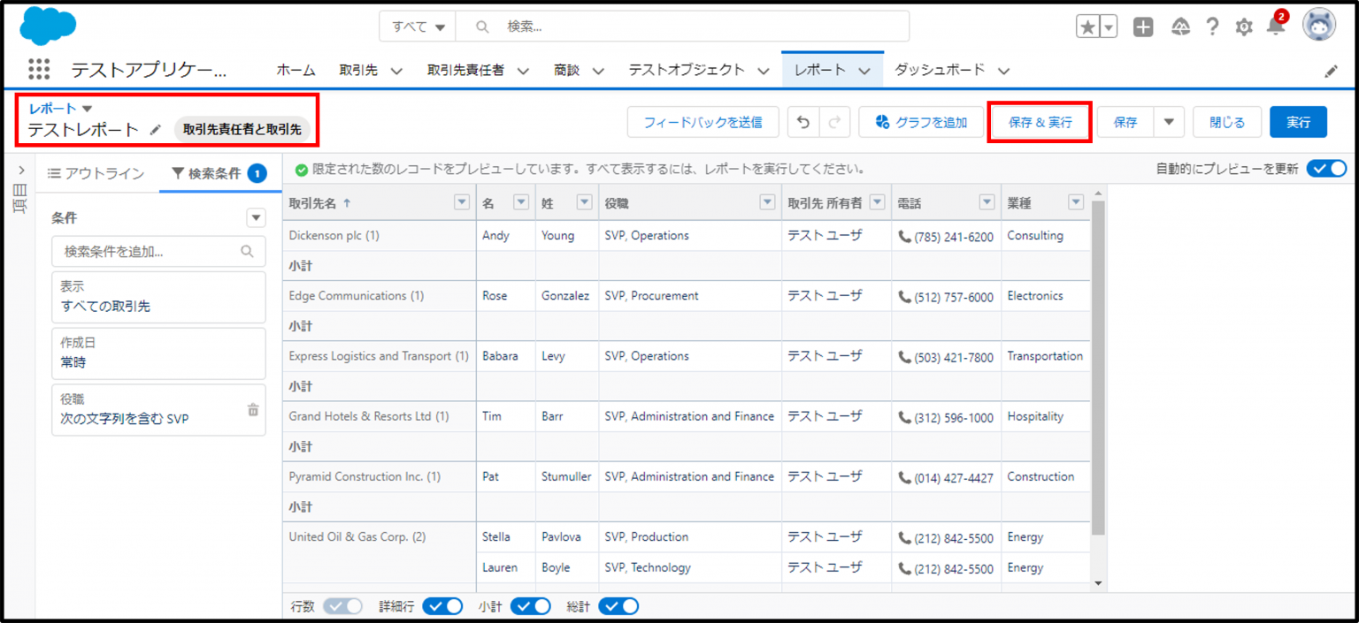Open the 取引先名 column dropdown
This screenshot has width=1359, height=623.
point(461,203)
